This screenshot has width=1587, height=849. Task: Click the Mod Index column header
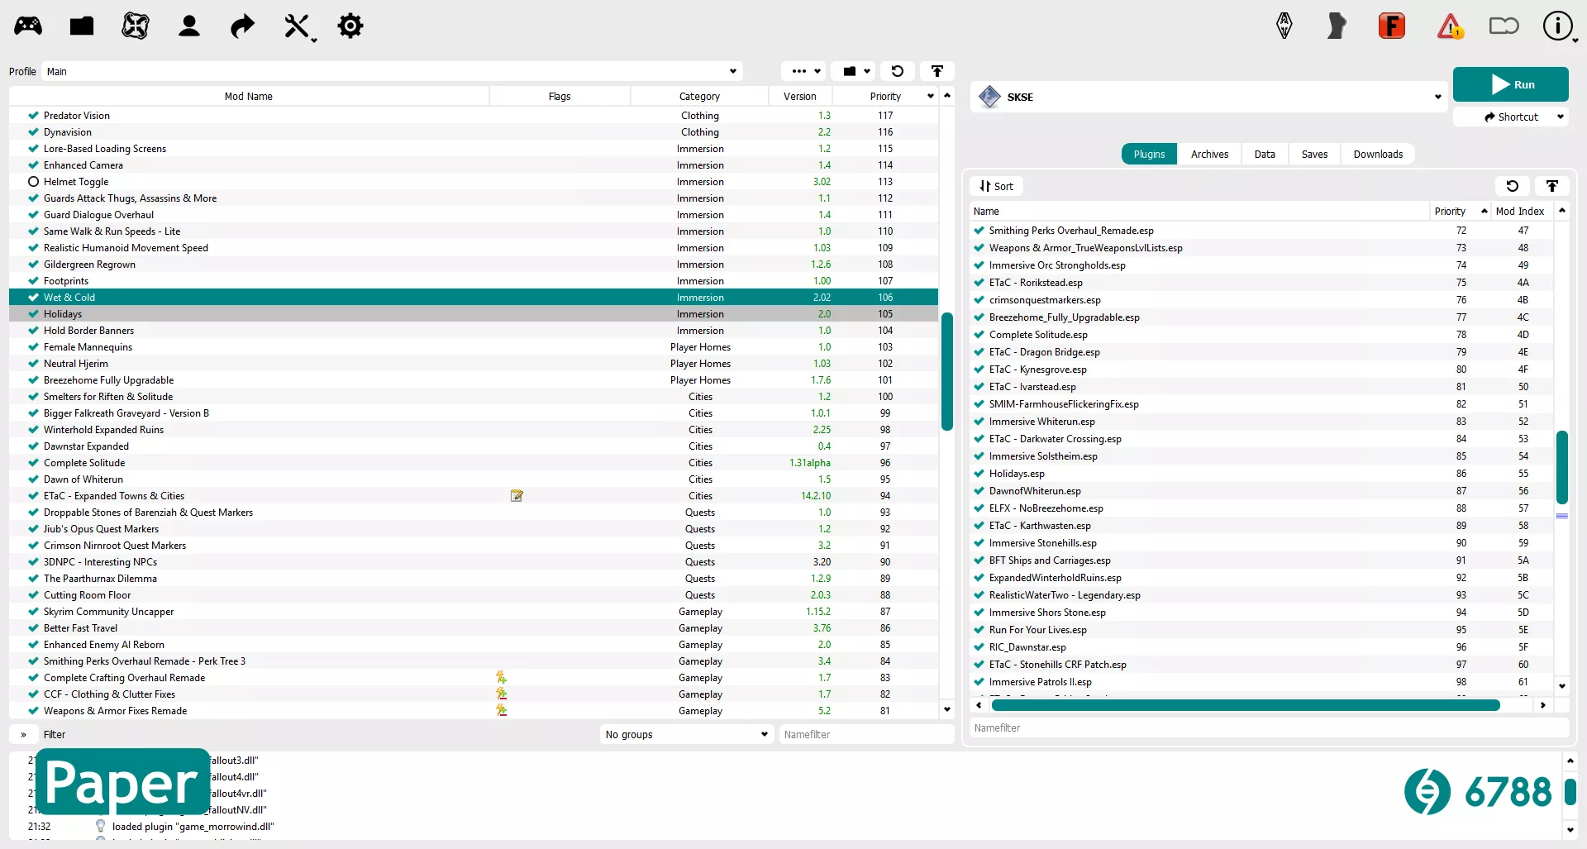pyautogui.click(x=1520, y=211)
